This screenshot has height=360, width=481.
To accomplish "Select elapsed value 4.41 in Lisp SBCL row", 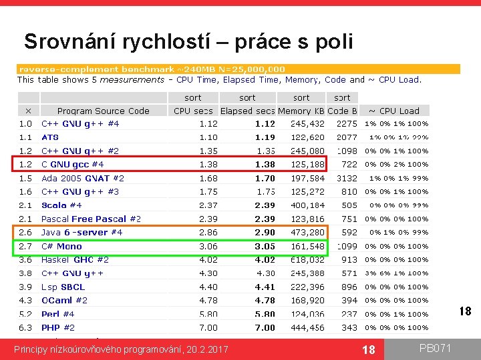I will coord(265,287).
